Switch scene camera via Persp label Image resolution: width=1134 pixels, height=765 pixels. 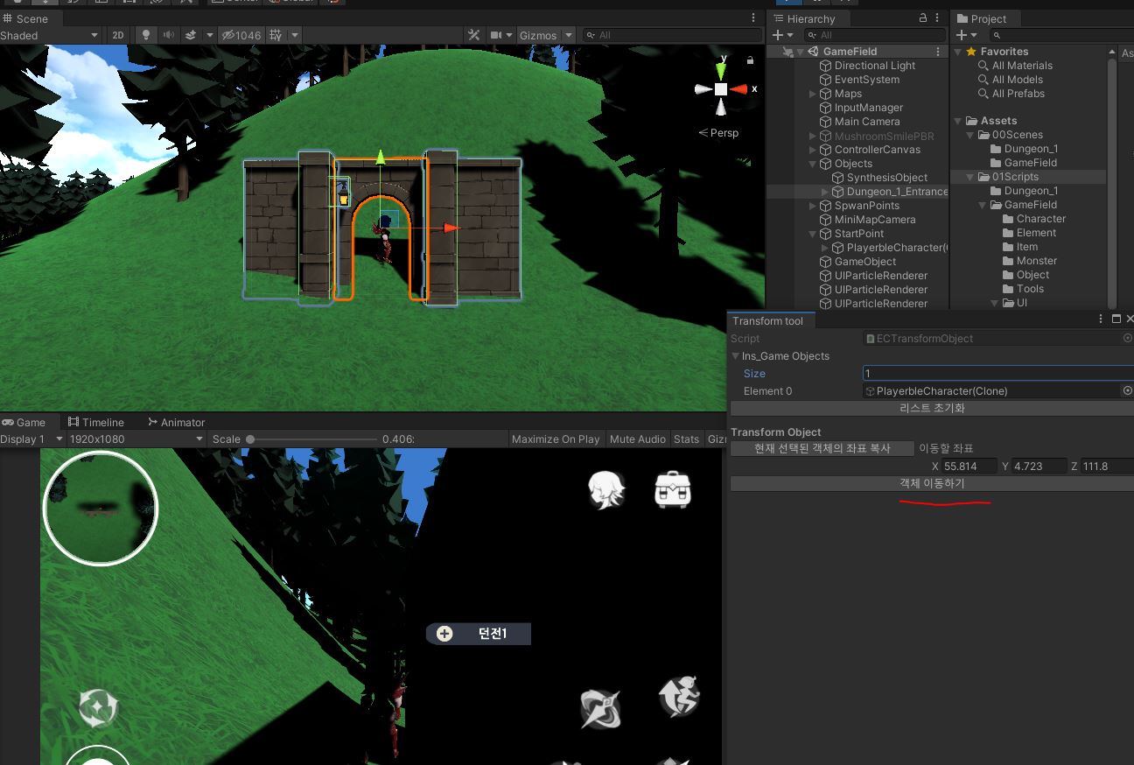[x=718, y=133]
